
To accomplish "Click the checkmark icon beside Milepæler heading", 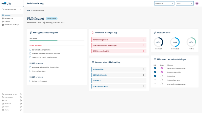I will [x=155, y=59].
